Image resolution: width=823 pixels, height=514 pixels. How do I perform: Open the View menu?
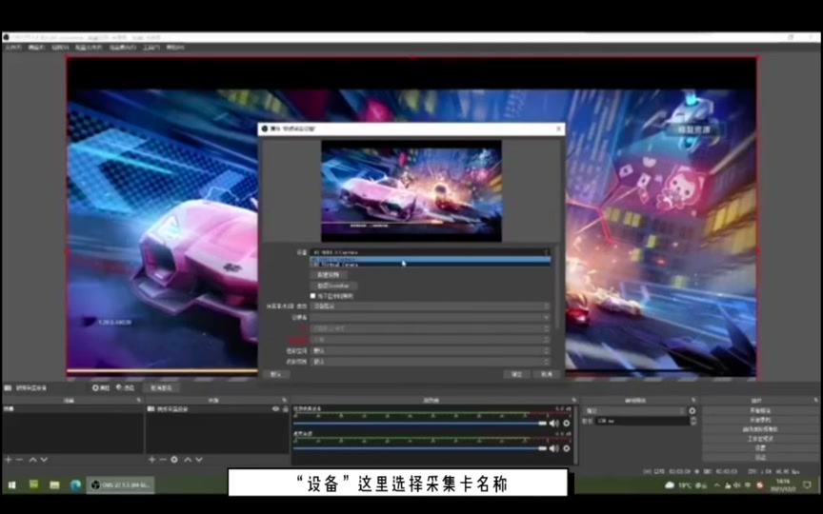60,48
